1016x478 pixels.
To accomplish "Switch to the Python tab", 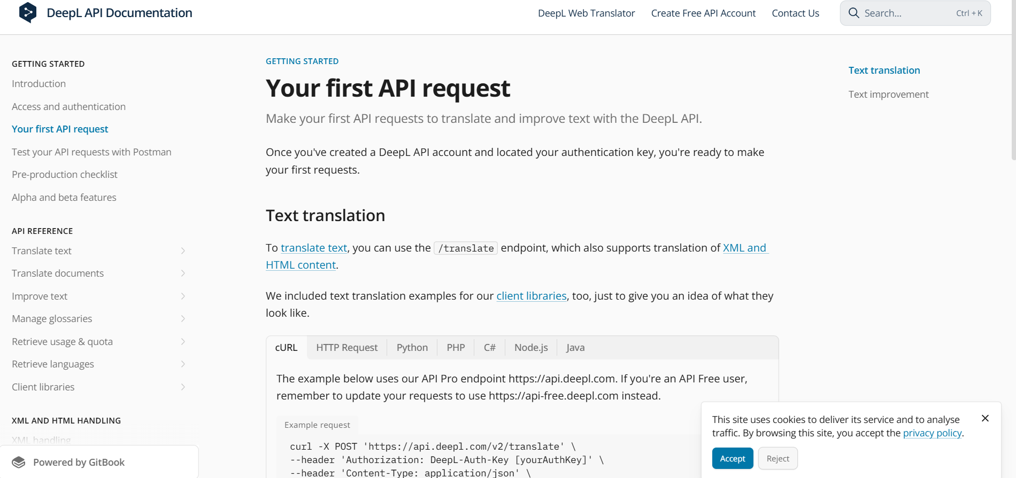I will [412, 348].
